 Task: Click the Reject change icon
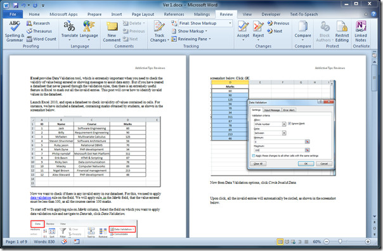[x=258, y=27]
